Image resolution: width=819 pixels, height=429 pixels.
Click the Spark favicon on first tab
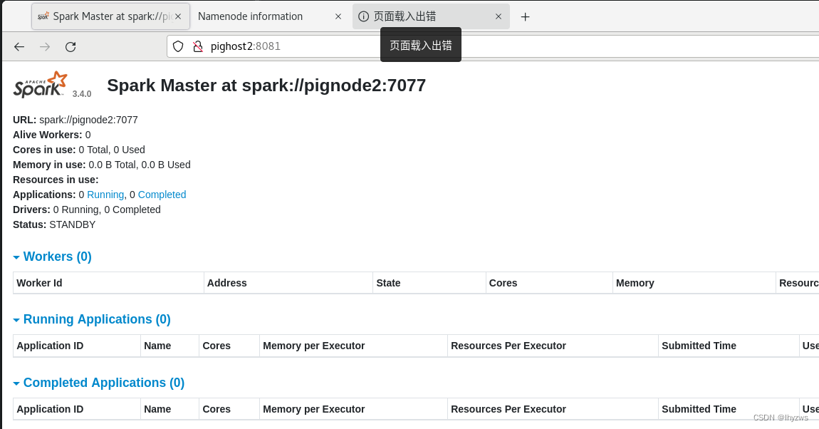click(43, 16)
